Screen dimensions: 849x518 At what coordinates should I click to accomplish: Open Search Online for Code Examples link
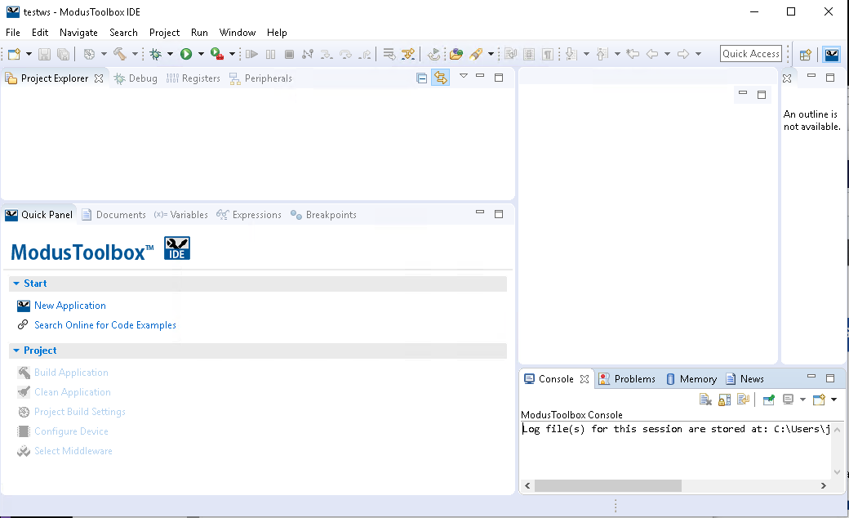click(x=104, y=325)
